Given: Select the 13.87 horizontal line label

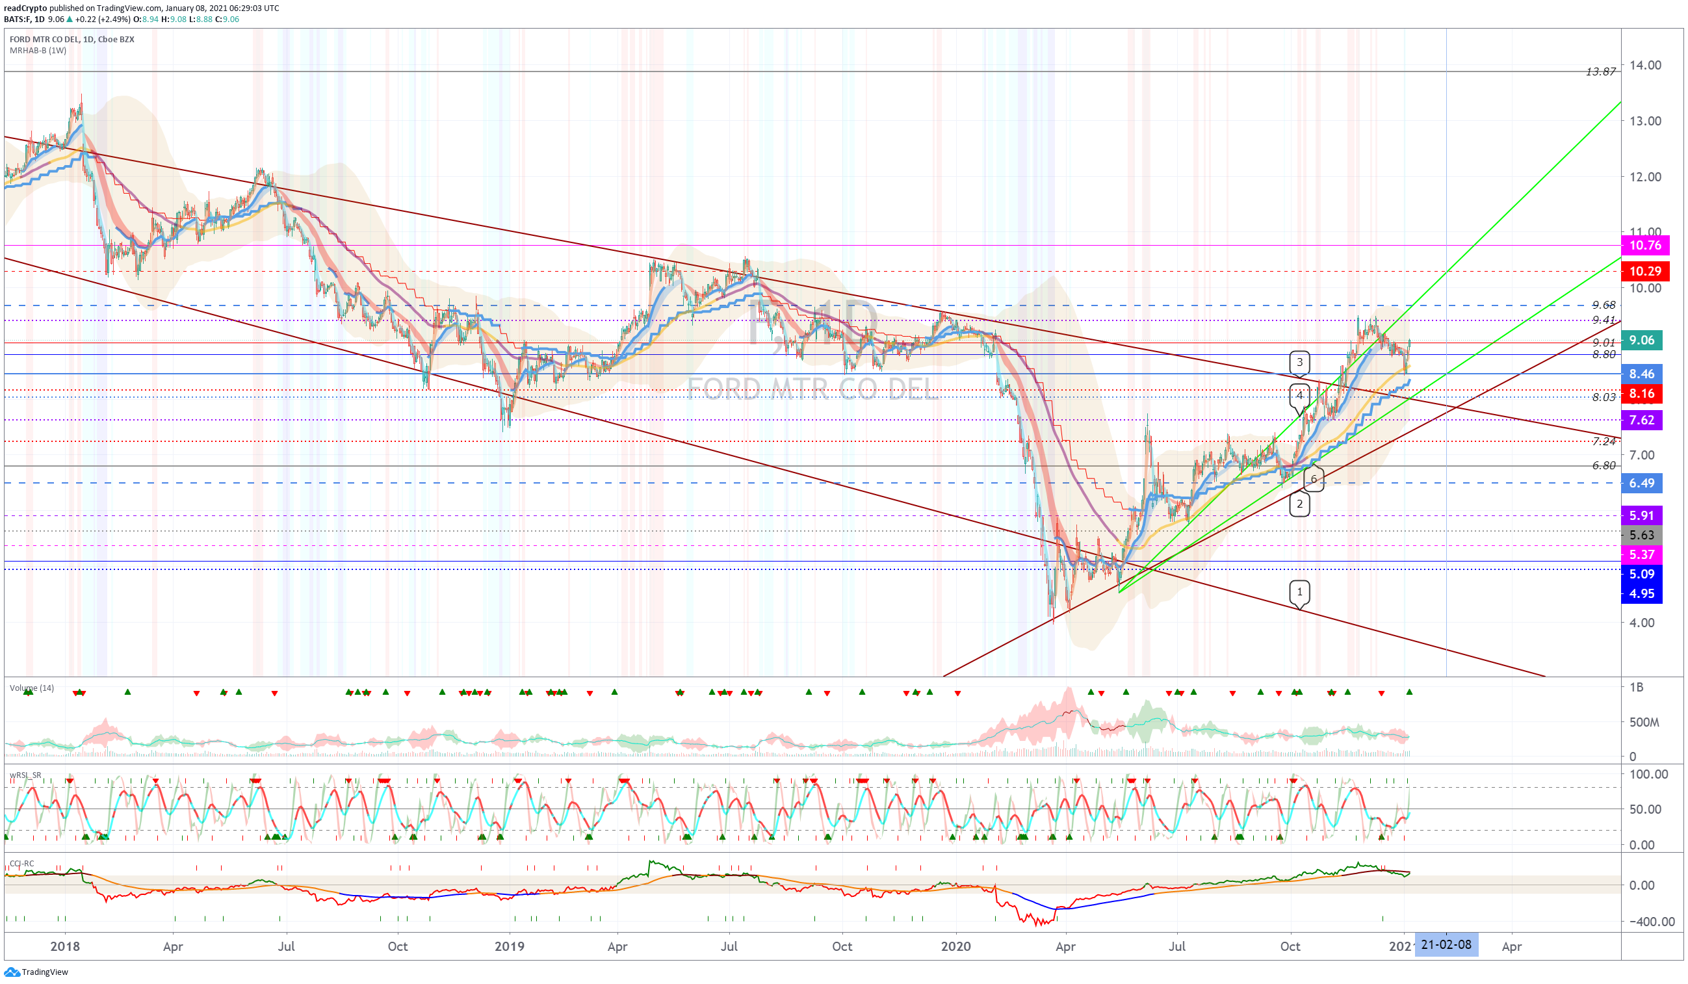Looking at the screenshot, I should (1600, 71).
